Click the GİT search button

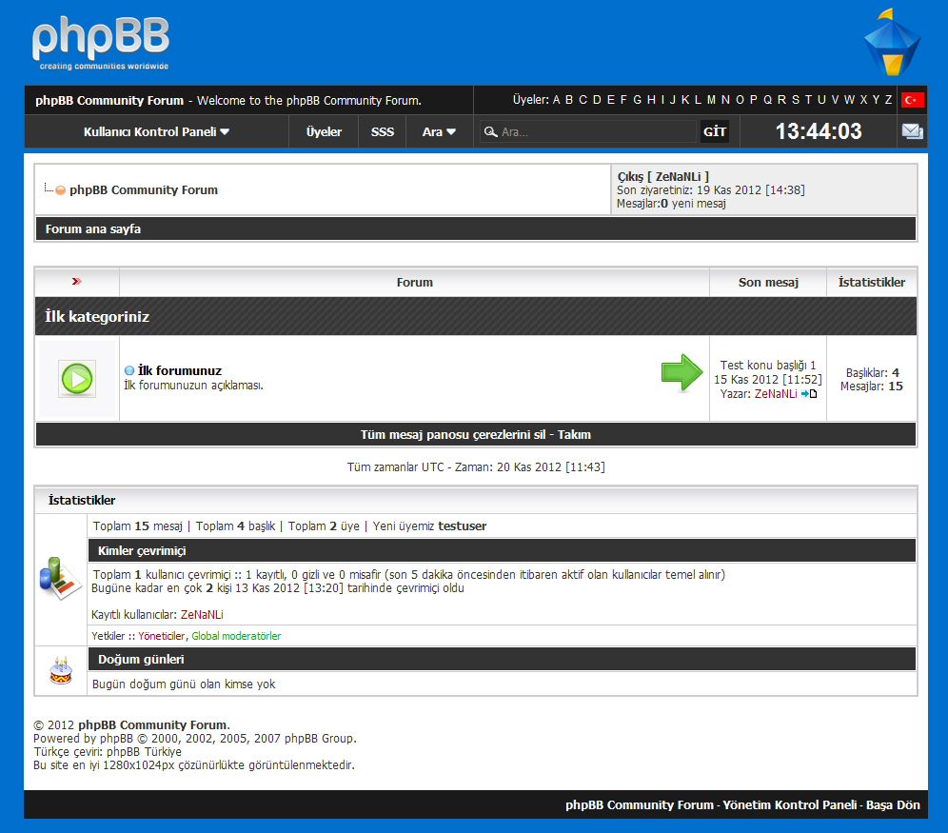(x=715, y=131)
